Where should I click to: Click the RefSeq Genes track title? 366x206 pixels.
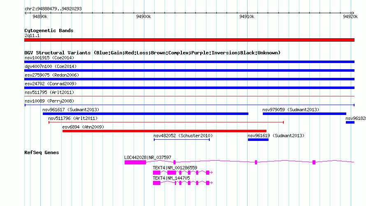(42, 152)
